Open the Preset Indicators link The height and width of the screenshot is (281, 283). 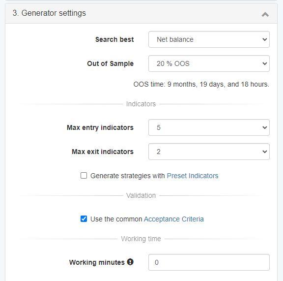click(193, 176)
